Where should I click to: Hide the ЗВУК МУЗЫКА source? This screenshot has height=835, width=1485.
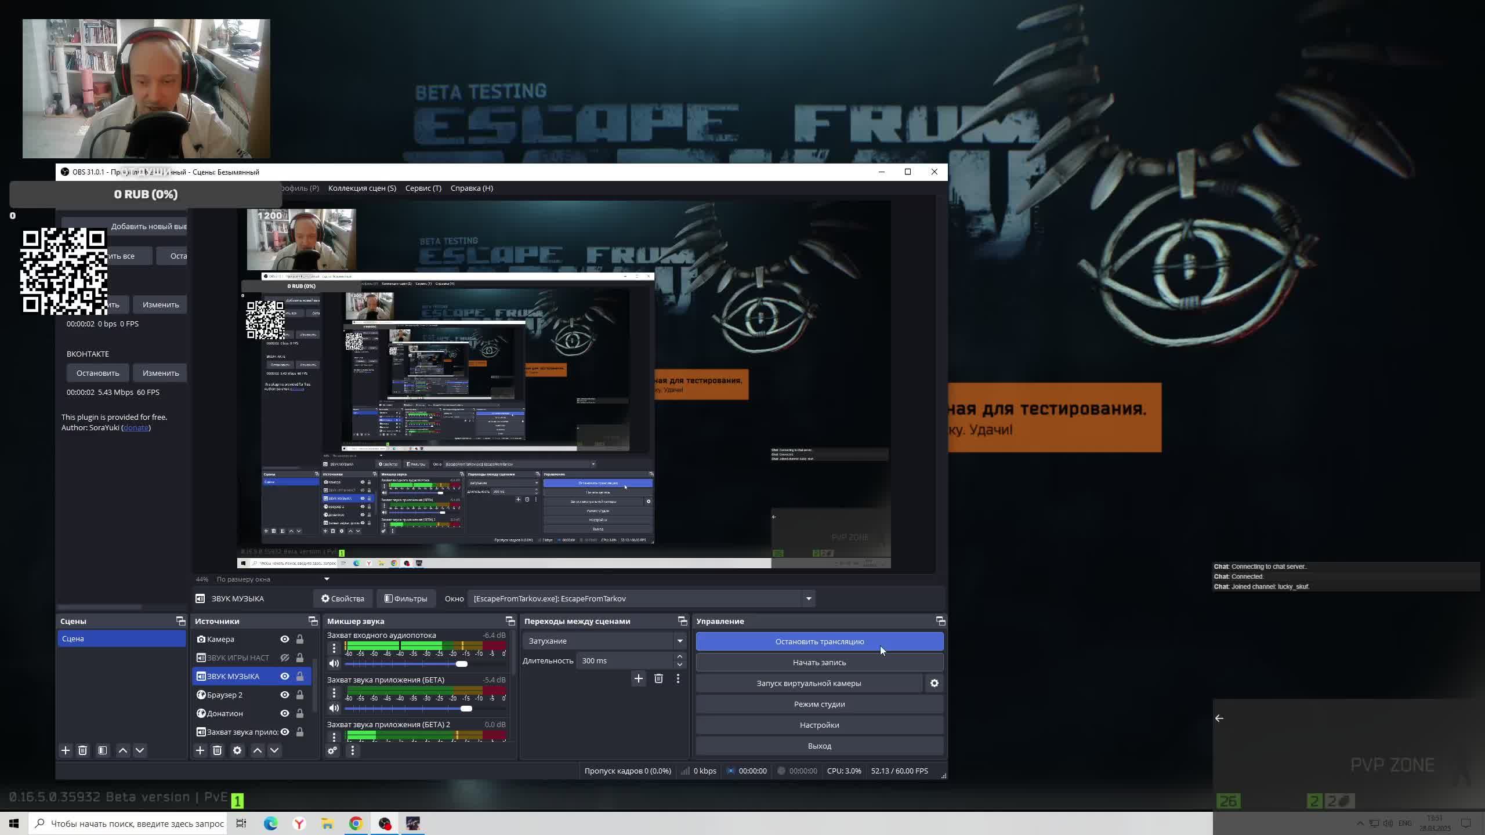(x=285, y=676)
